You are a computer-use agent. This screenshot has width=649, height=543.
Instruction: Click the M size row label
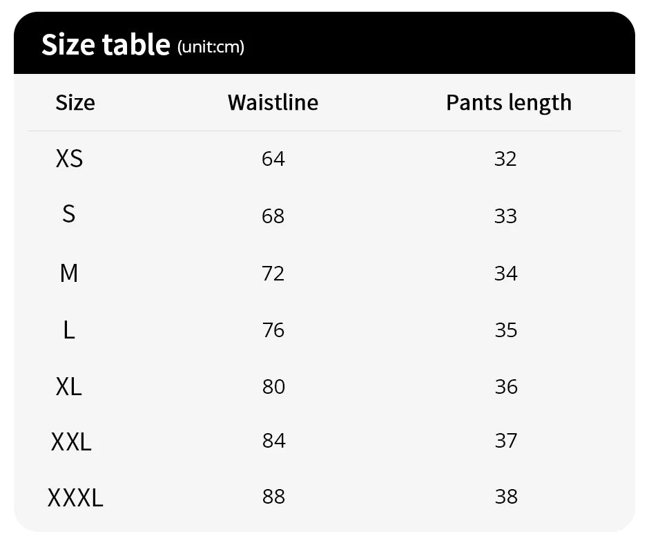point(68,273)
